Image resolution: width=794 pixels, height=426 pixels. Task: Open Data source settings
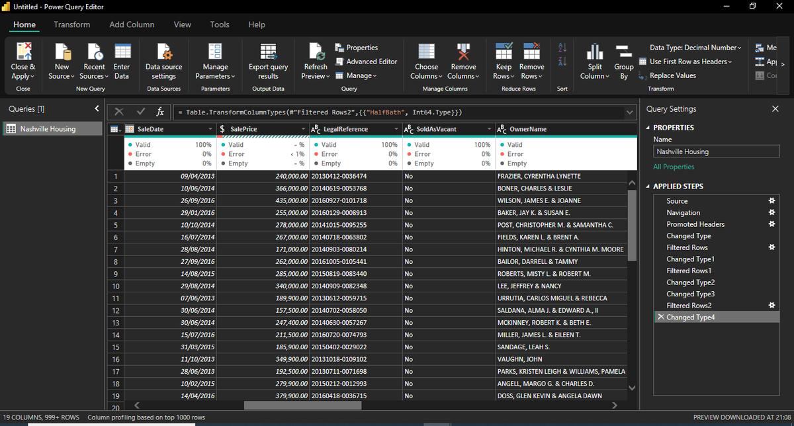(x=163, y=52)
